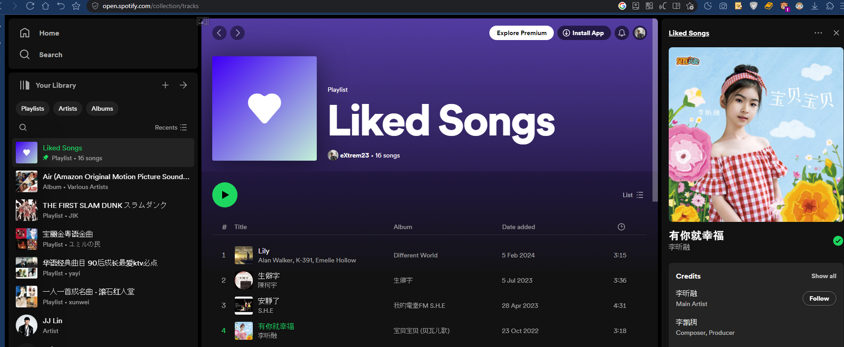This screenshot has width=844, height=347.
Task: Open the Recents sort dropdown
Action: (x=171, y=127)
